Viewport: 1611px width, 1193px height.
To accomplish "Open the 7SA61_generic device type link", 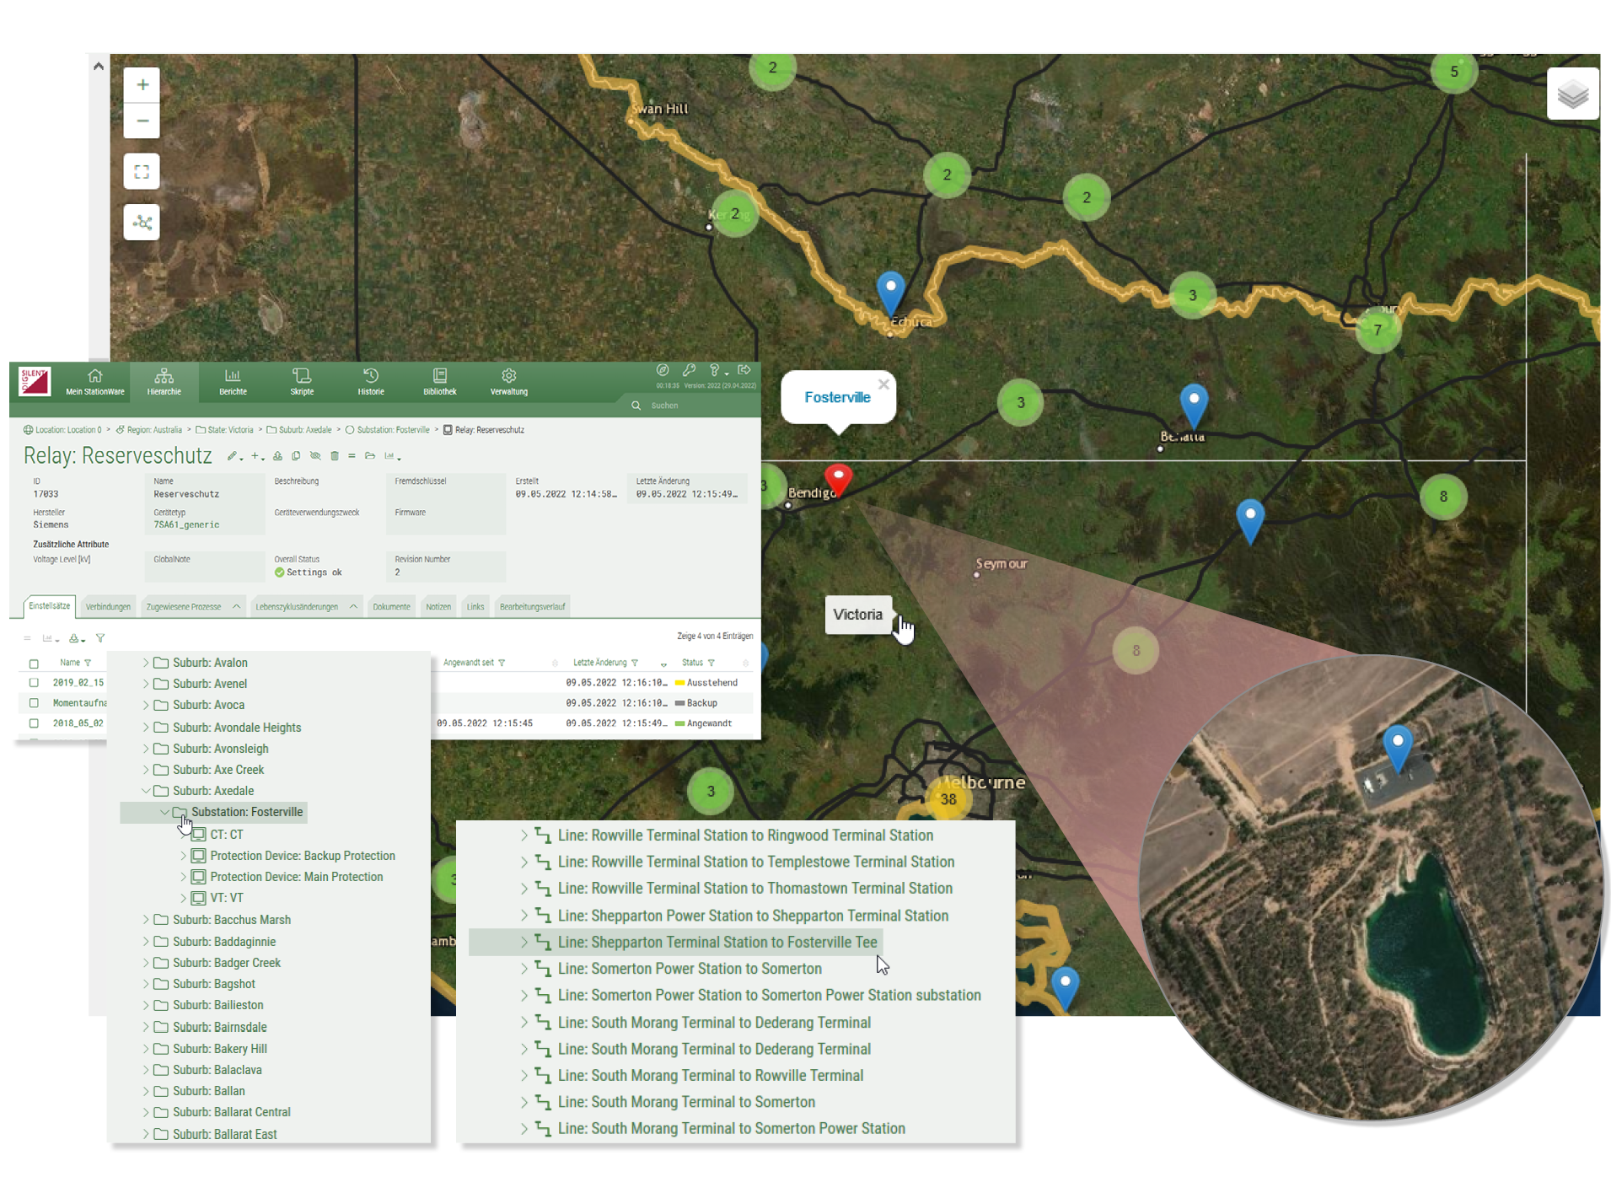I will [x=186, y=524].
